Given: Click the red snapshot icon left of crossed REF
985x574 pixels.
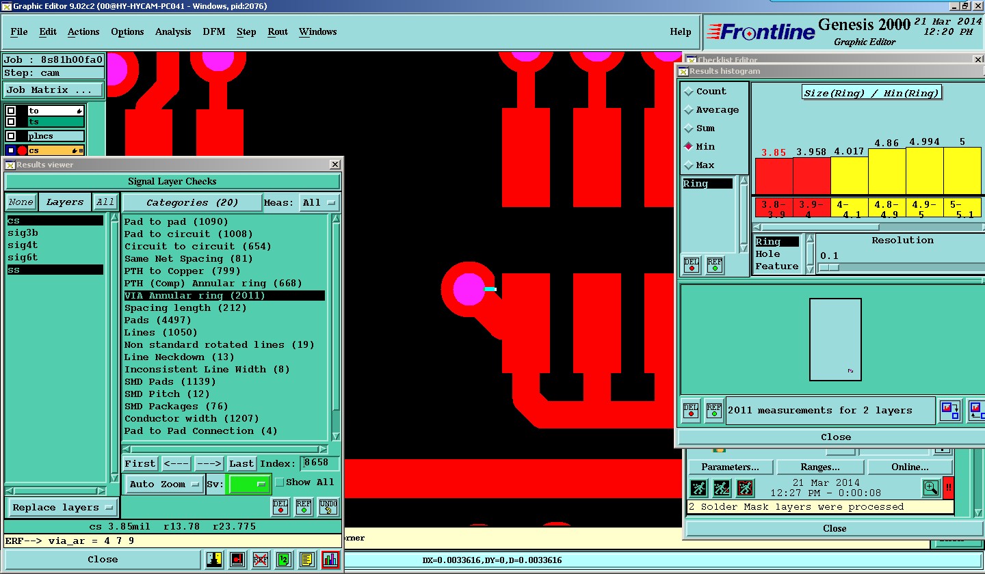Looking at the screenshot, I should coord(237,560).
